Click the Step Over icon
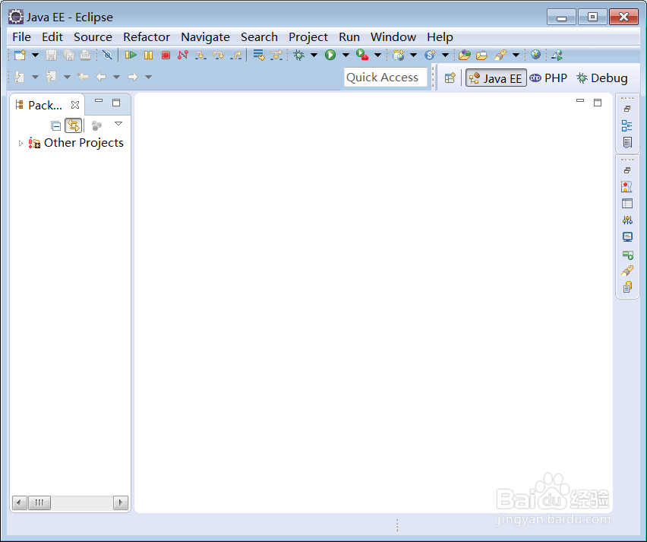This screenshot has width=647, height=542. (x=218, y=55)
